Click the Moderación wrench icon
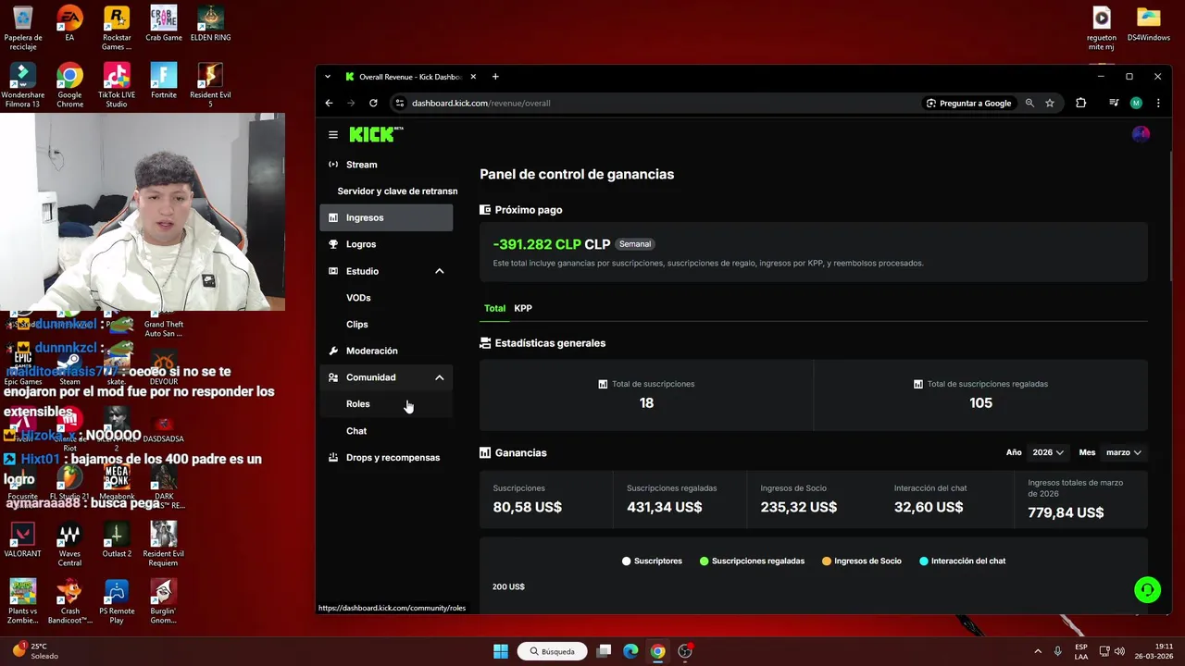 point(333,351)
